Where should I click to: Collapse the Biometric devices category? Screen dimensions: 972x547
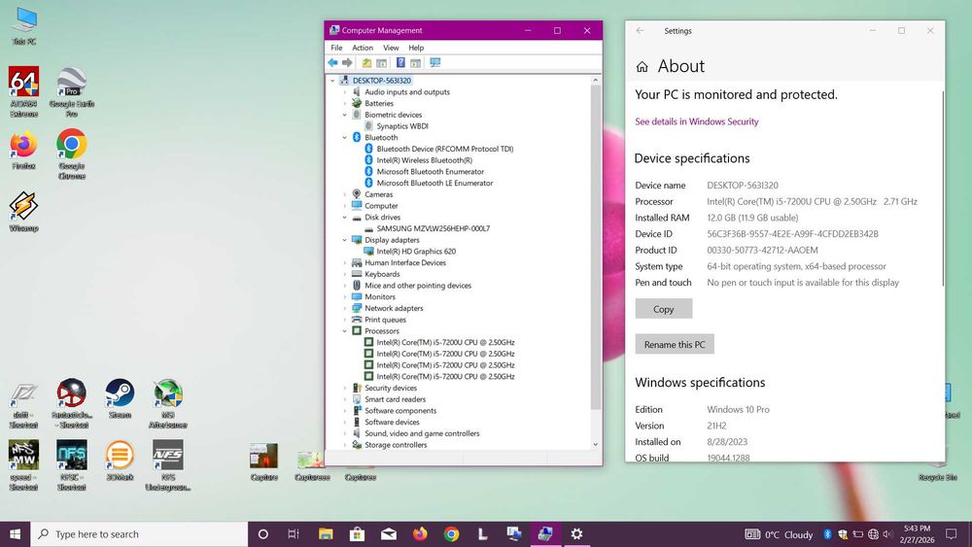click(x=345, y=115)
